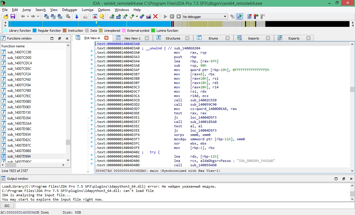Click the create data segment icon
The image size is (355, 215).
[x=118, y=17]
